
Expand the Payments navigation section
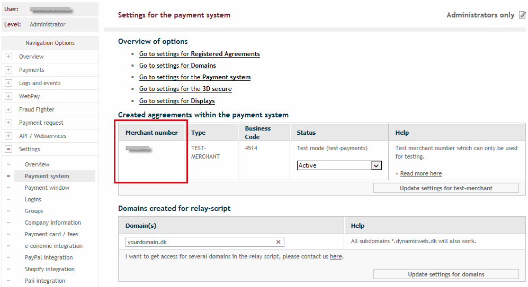(8, 70)
